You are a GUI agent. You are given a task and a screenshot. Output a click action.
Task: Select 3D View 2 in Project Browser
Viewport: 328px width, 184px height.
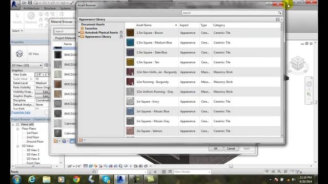[x=33, y=154]
